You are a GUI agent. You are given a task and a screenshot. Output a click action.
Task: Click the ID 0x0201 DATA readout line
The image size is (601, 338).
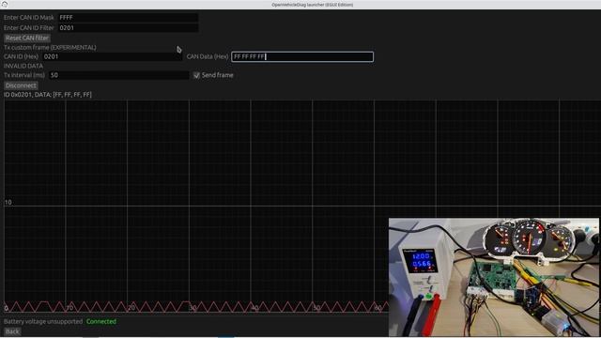tap(48, 95)
